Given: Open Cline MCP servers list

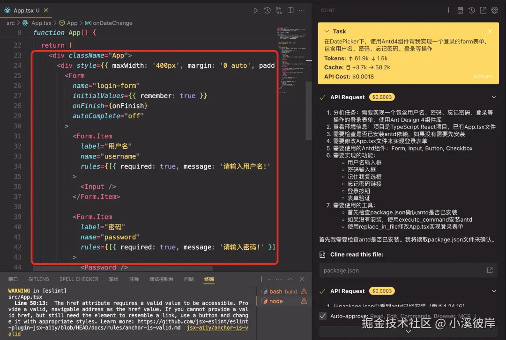Looking at the screenshot, I should click(460, 10).
